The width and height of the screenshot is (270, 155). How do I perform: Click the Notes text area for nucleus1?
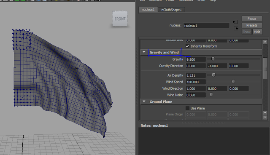click(x=203, y=141)
